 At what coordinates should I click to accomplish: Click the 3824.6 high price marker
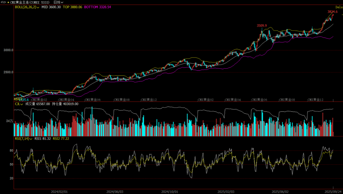pos(332,12)
